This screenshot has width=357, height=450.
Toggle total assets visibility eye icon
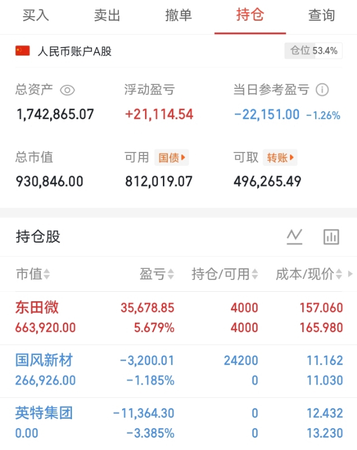[x=67, y=91]
